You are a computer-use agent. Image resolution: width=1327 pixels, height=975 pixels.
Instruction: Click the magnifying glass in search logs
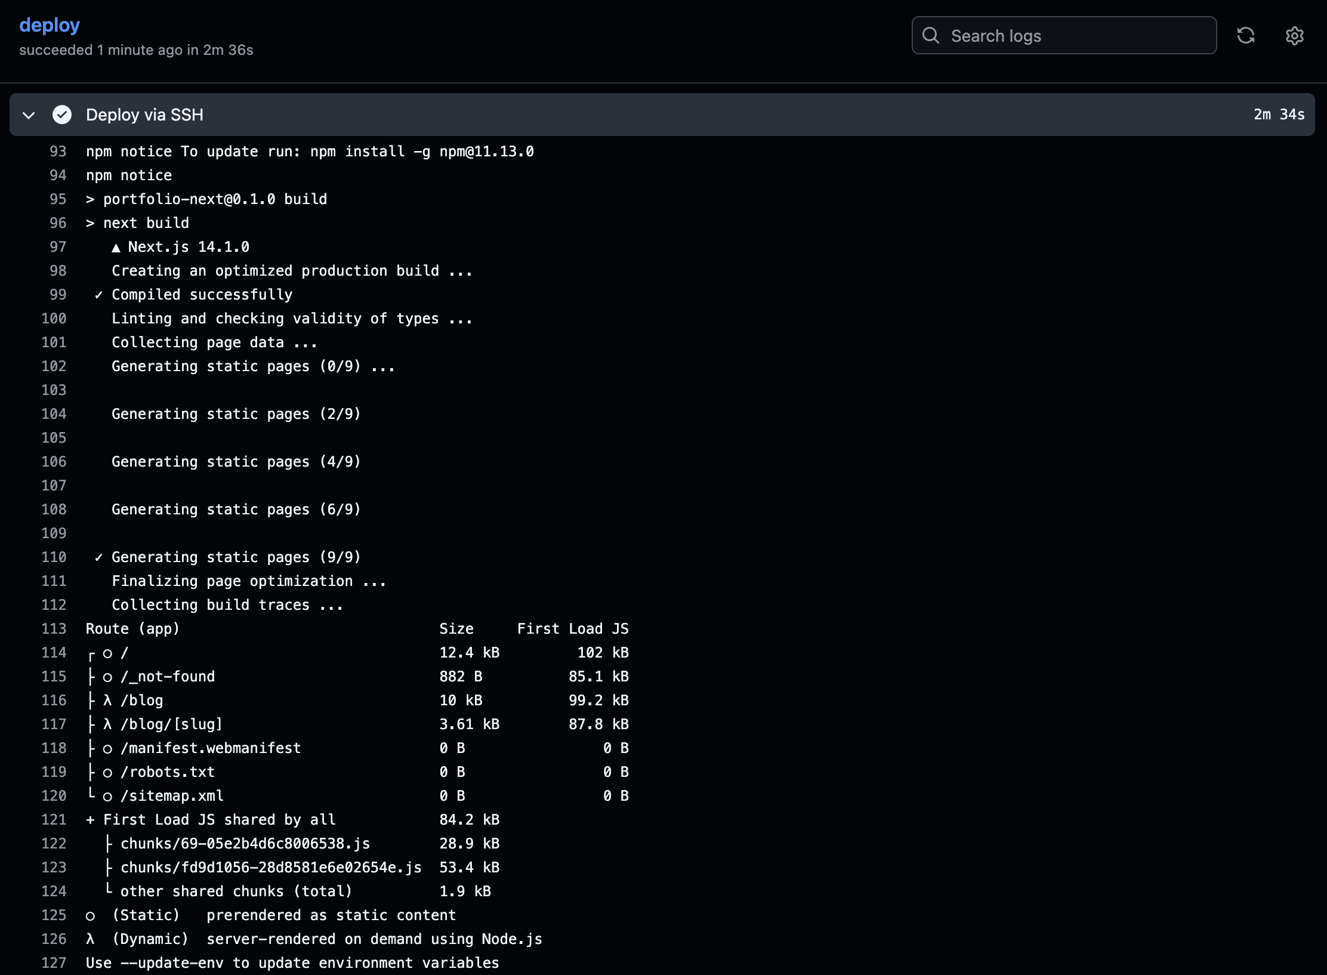click(x=931, y=36)
